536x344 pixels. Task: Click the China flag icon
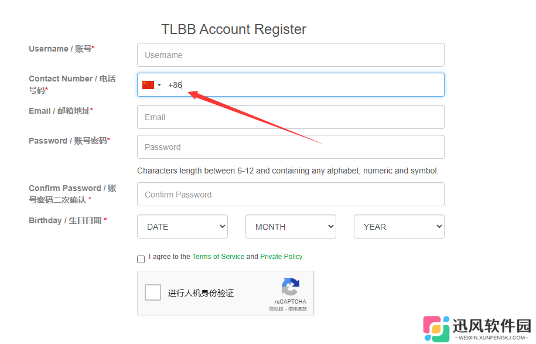click(148, 85)
